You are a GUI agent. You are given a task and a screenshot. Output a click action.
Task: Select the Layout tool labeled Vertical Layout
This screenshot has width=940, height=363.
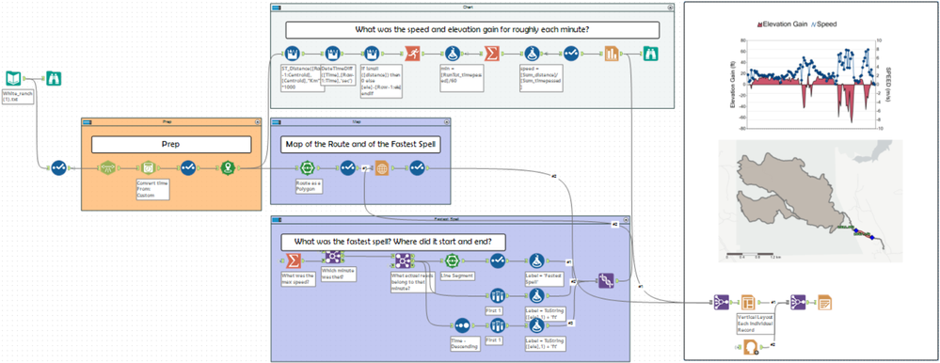[x=747, y=302]
